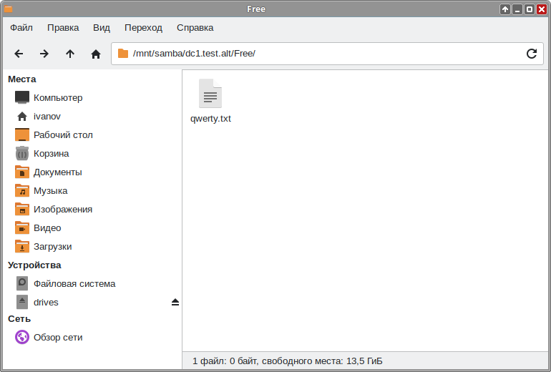Open the Корзина trash location

(x=51, y=154)
